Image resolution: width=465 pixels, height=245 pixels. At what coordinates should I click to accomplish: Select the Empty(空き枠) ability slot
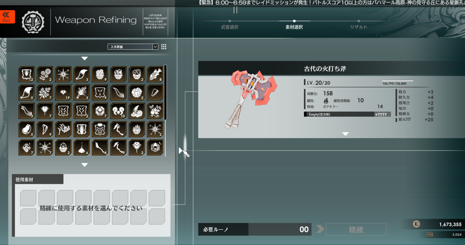(x=348, y=114)
